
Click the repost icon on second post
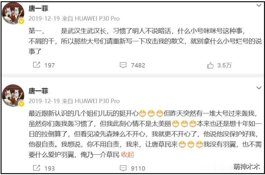pyautogui.click(x=36, y=168)
